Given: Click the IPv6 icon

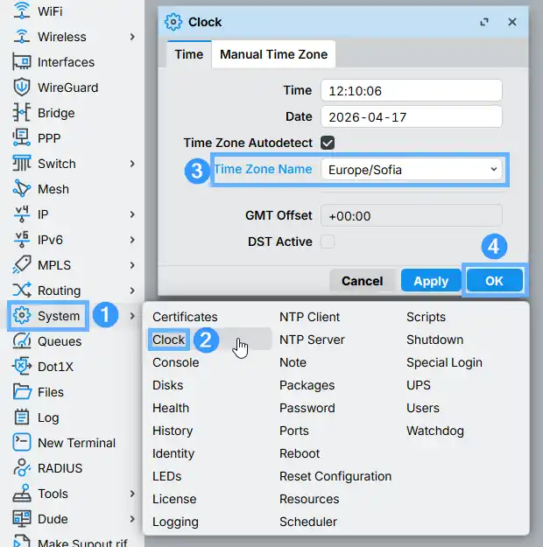Looking at the screenshot, I should (22, 240).
